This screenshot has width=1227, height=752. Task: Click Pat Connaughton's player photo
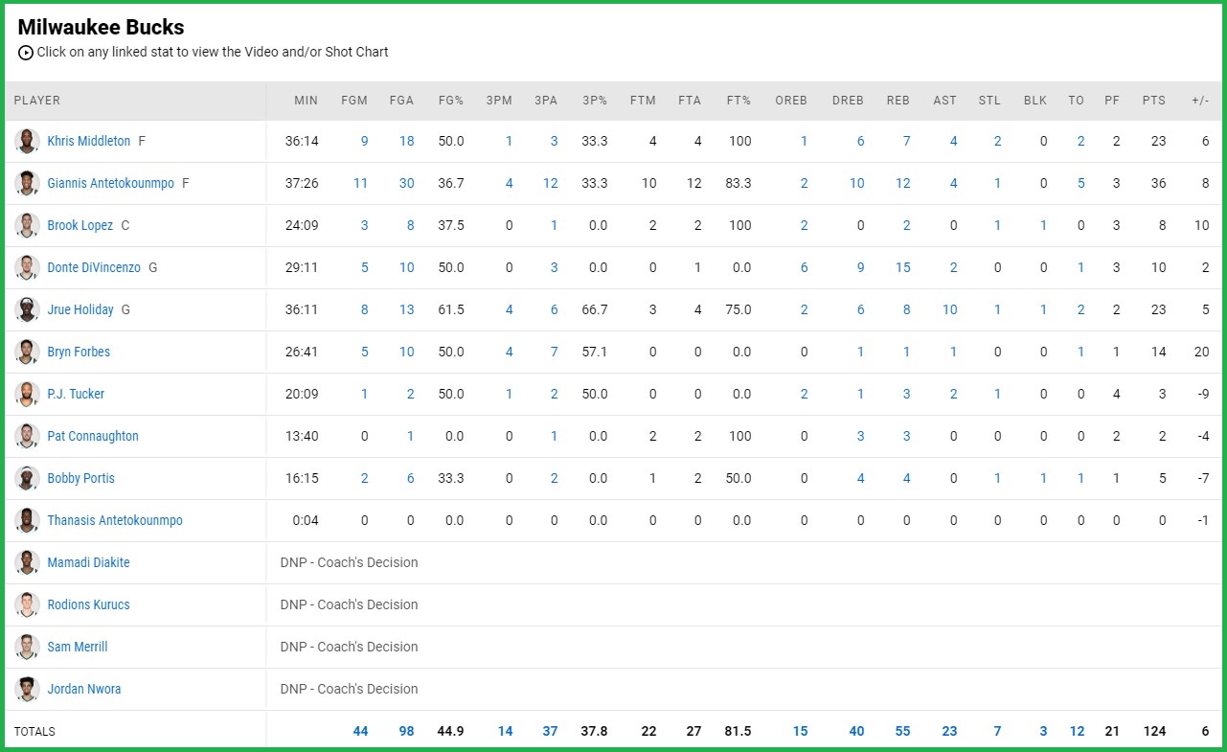27,436
